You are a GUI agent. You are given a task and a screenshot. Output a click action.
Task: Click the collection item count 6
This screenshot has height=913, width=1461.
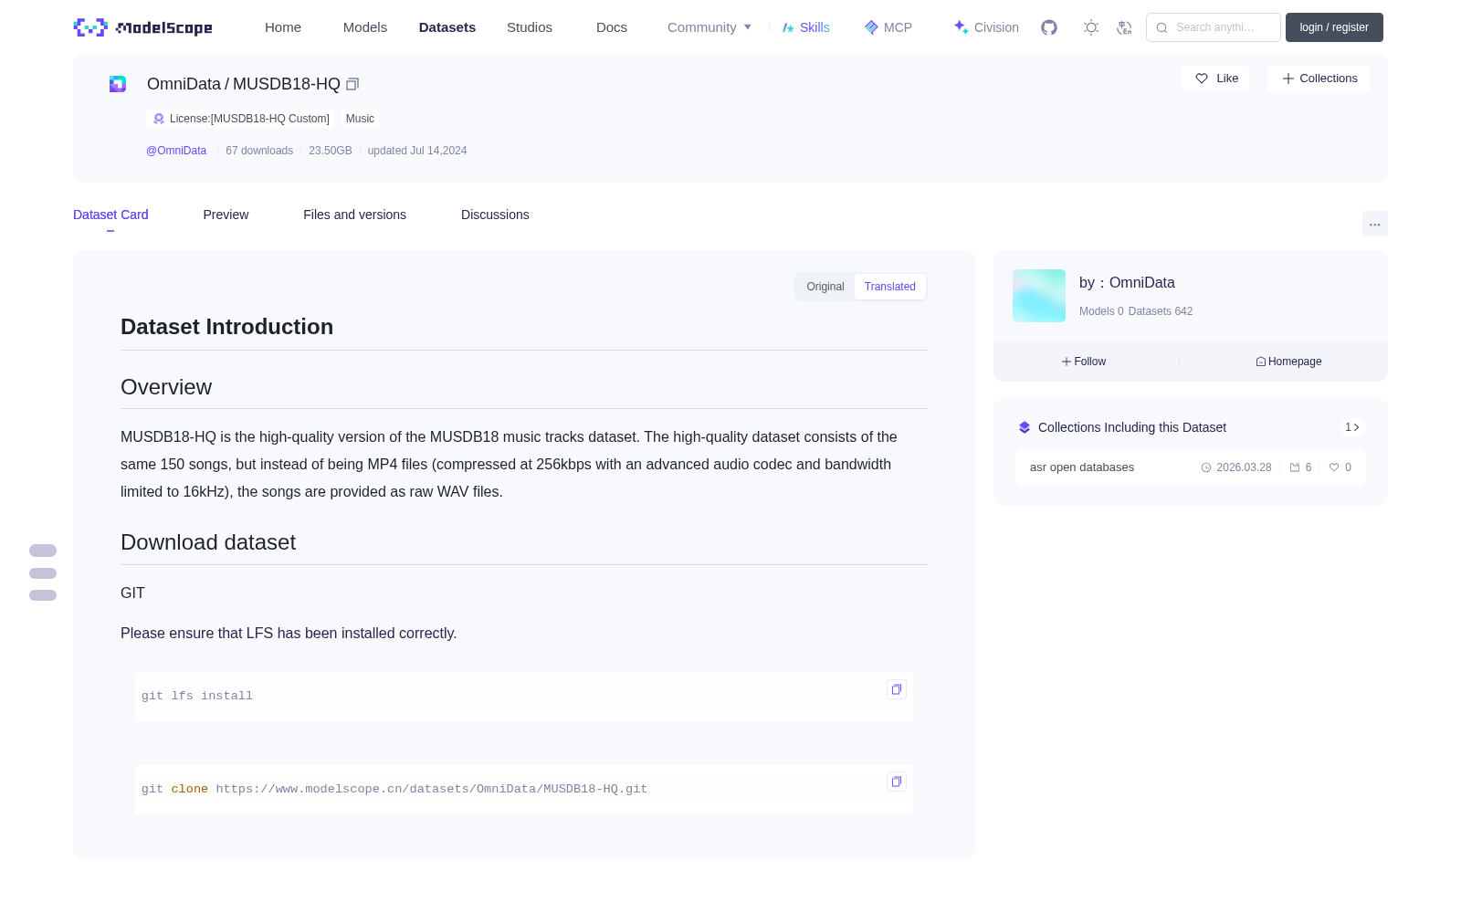pos(1301,467)
